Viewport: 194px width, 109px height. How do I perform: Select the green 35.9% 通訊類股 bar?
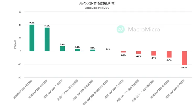47,39
